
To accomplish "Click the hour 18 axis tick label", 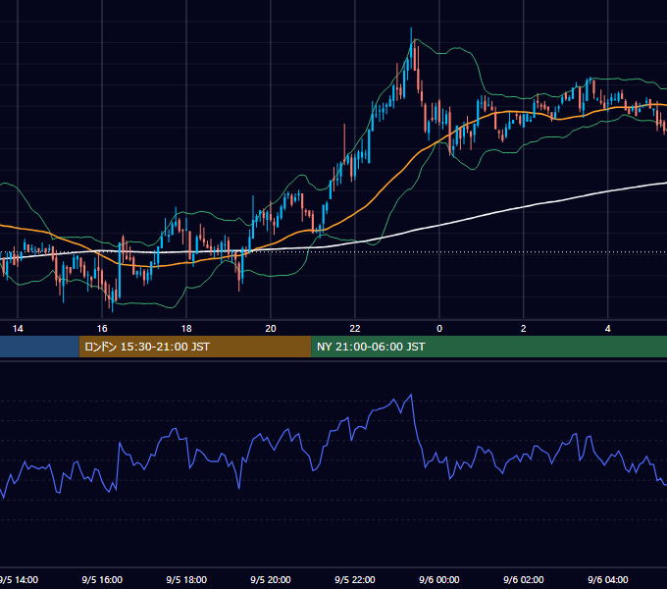I will tap(186, 329).
